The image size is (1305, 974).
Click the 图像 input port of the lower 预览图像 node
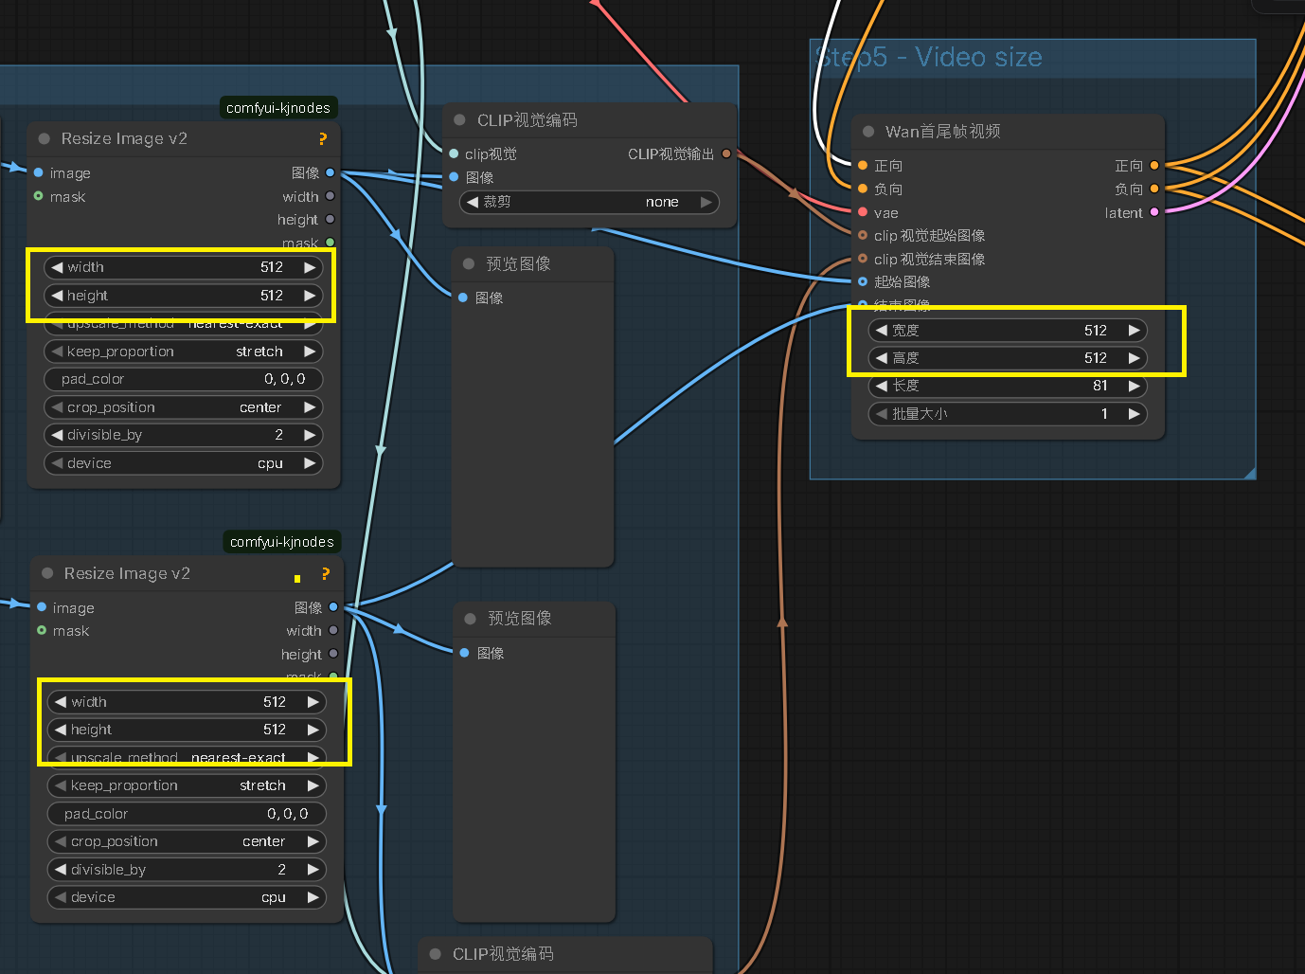(465, 653)
